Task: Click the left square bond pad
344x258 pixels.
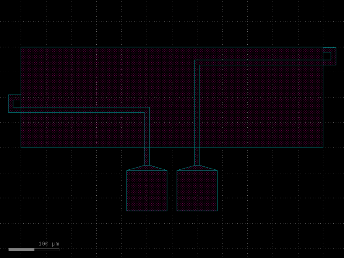Action: [x=147, y=190]
